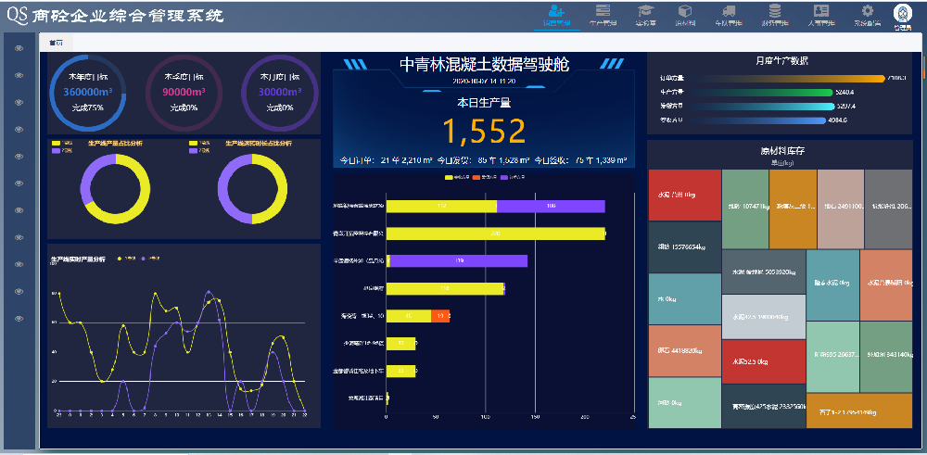927x455 pixels.
Task: Click the 360000m³ yearly target ring
Action: (x=87, y=93)
